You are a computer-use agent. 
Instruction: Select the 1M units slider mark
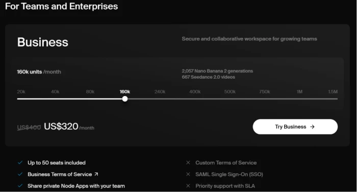pyautogui.click(x=300, y=92)
